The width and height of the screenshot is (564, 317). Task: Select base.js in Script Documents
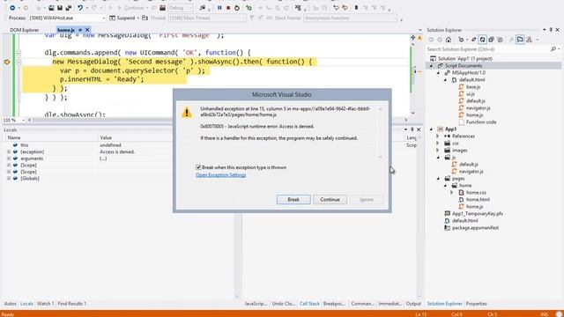473,87
